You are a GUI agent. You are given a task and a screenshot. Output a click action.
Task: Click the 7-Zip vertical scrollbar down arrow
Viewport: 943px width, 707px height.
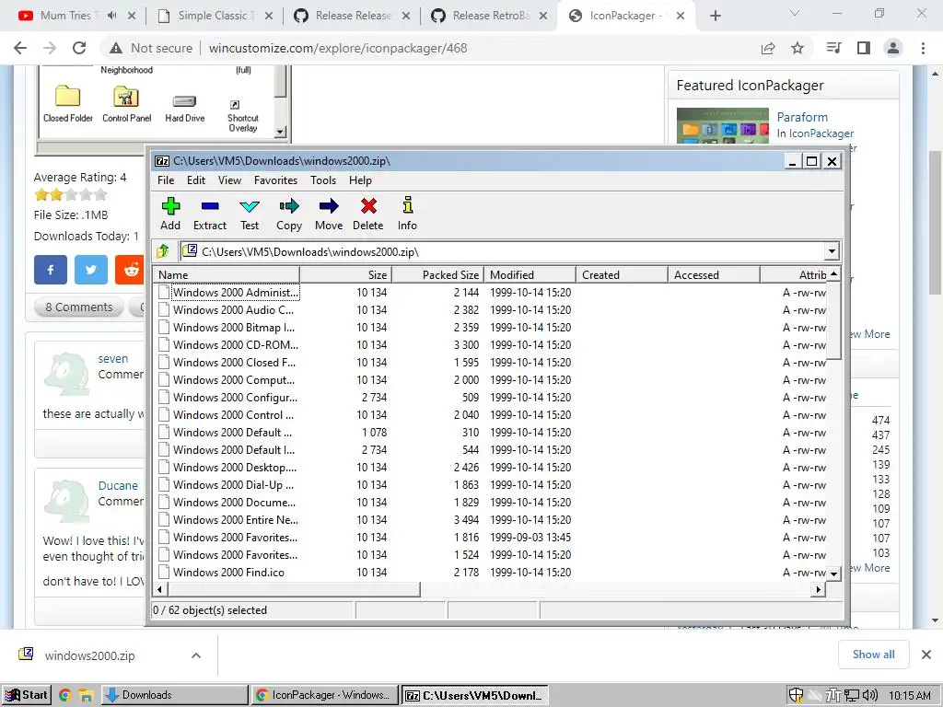click(x=833, y=574)
